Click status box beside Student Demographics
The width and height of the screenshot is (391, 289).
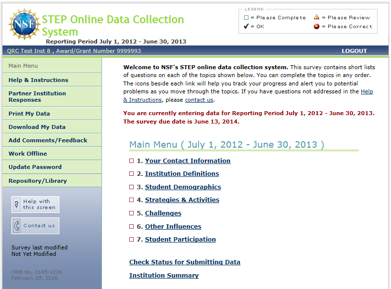[x=132, y=187]
